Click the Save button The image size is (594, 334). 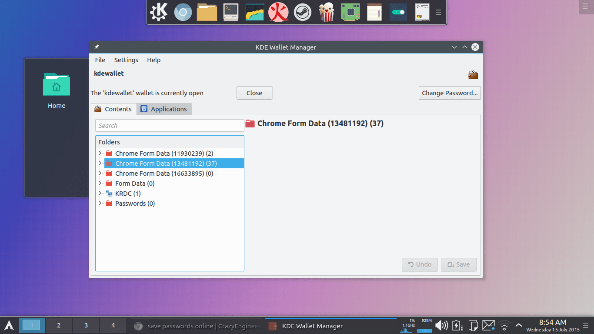pyautogui.click(x=459, y=264)
